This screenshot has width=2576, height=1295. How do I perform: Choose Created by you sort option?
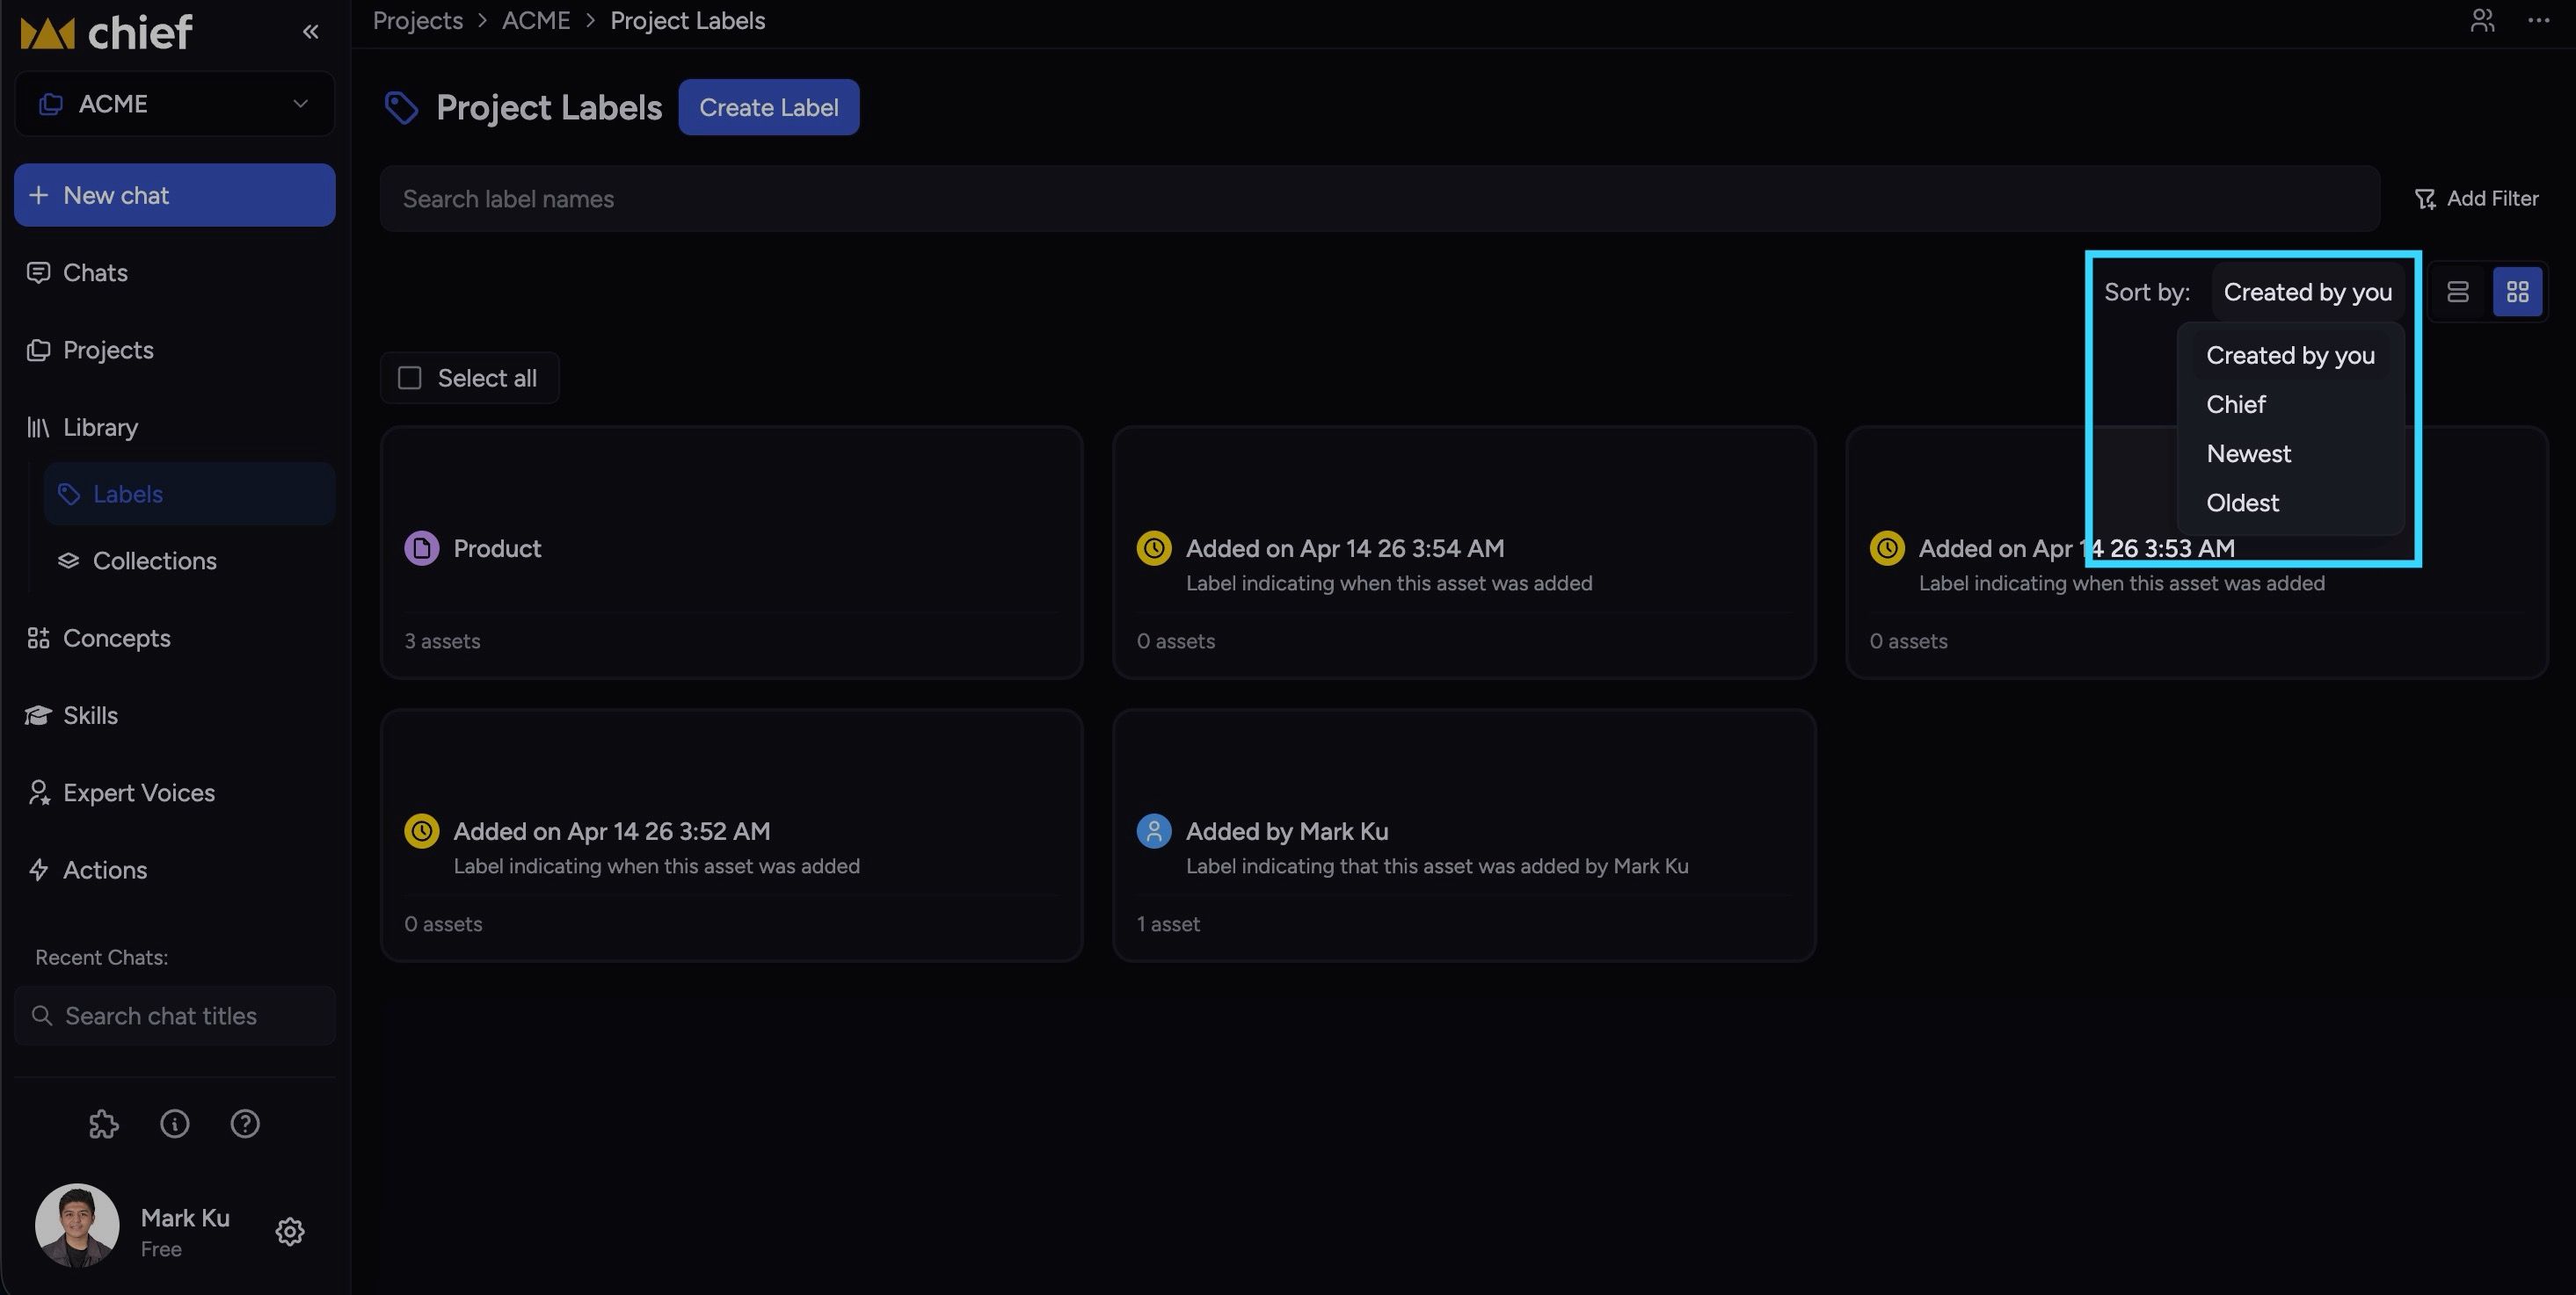[x=2291, y=356]
